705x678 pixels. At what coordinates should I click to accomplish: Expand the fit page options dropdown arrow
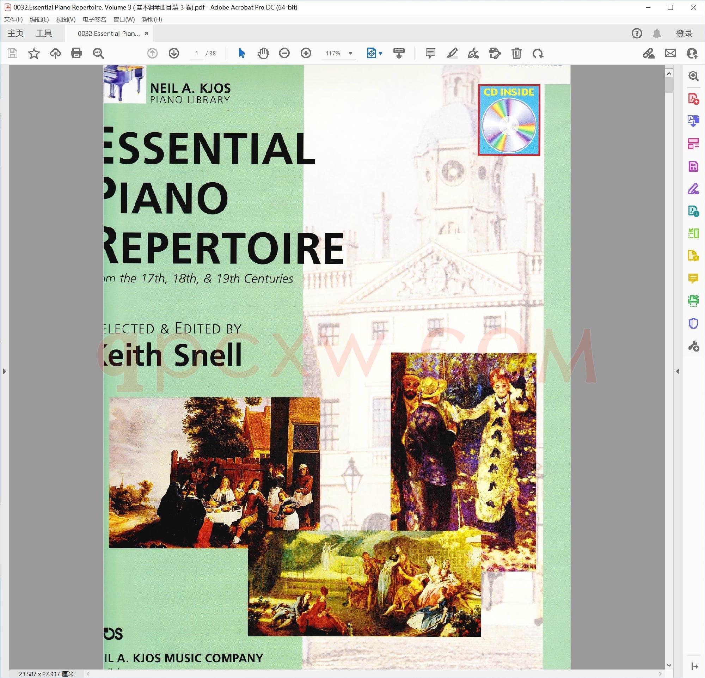click(381, 53)
